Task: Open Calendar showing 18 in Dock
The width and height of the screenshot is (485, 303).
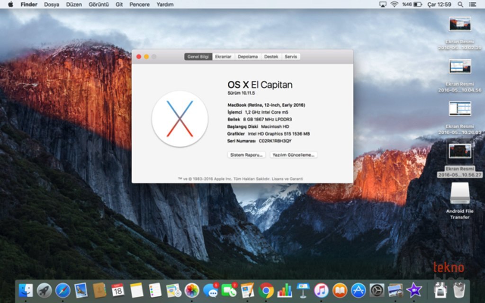Action: (x=118, y=290)
